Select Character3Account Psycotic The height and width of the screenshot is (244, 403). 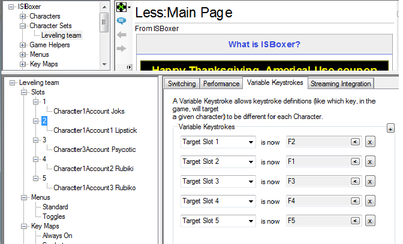[95, 150]
